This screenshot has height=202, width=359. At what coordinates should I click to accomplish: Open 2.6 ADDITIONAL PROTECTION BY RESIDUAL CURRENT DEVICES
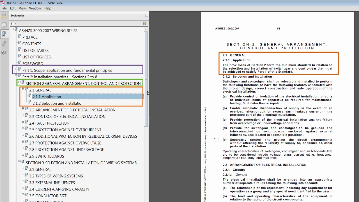coord(83,136)
